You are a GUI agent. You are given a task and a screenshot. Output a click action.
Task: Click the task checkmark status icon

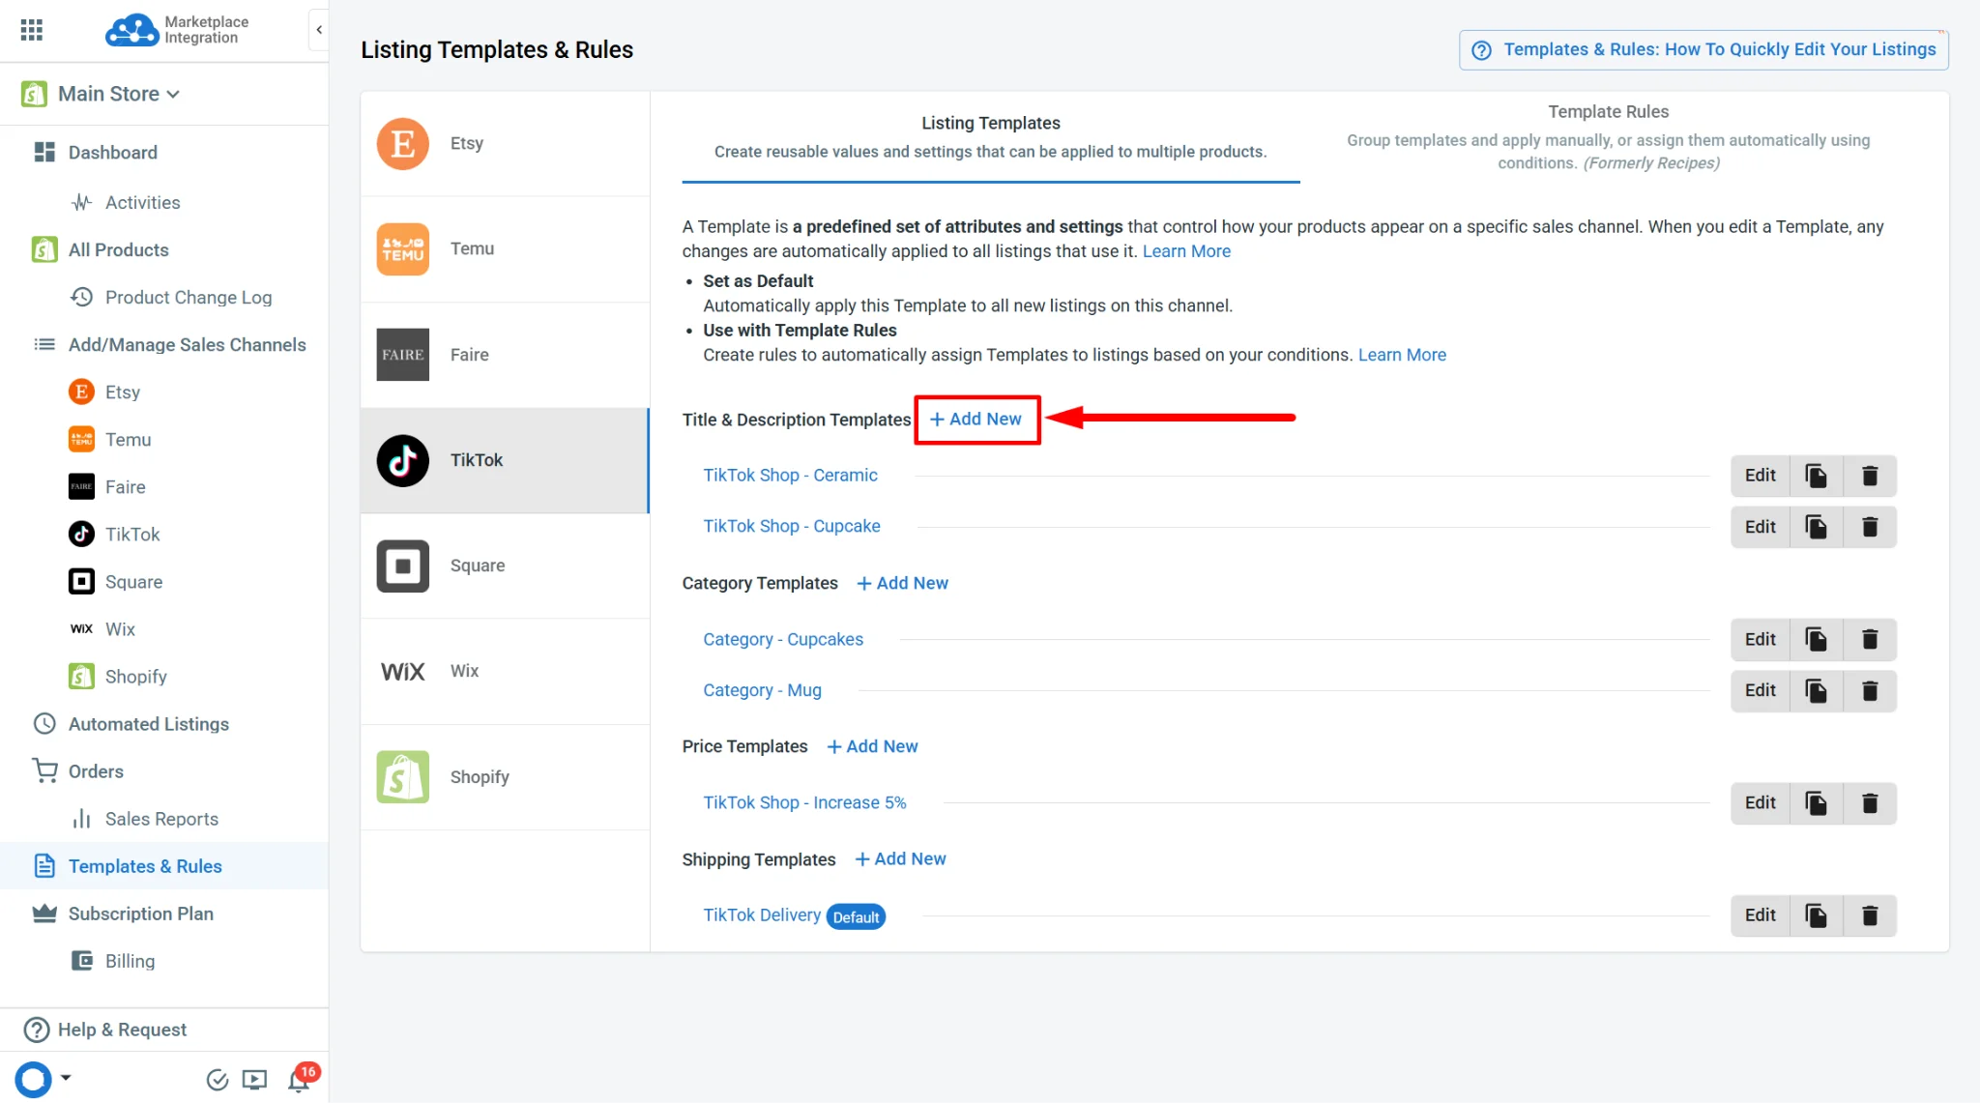[217, 1080]
